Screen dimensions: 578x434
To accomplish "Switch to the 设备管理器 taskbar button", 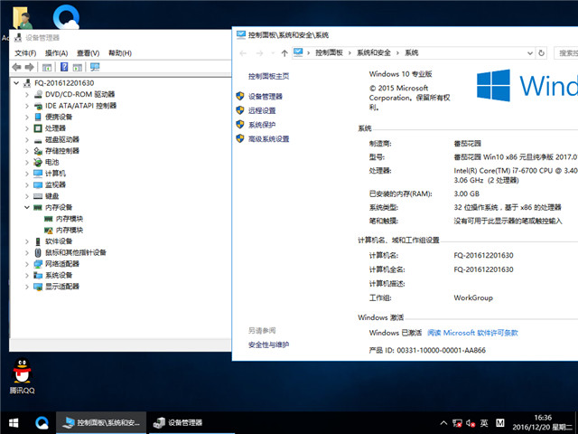I will pos(191,423).
